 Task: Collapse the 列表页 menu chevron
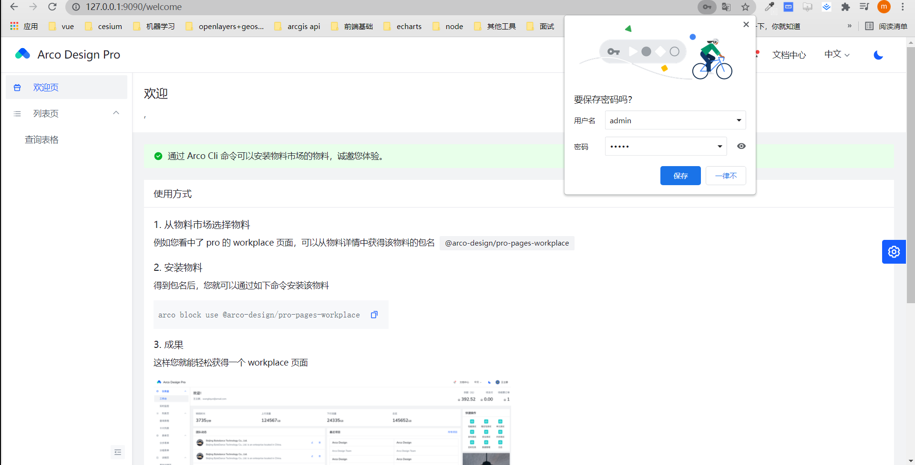[x=116, y=113]
